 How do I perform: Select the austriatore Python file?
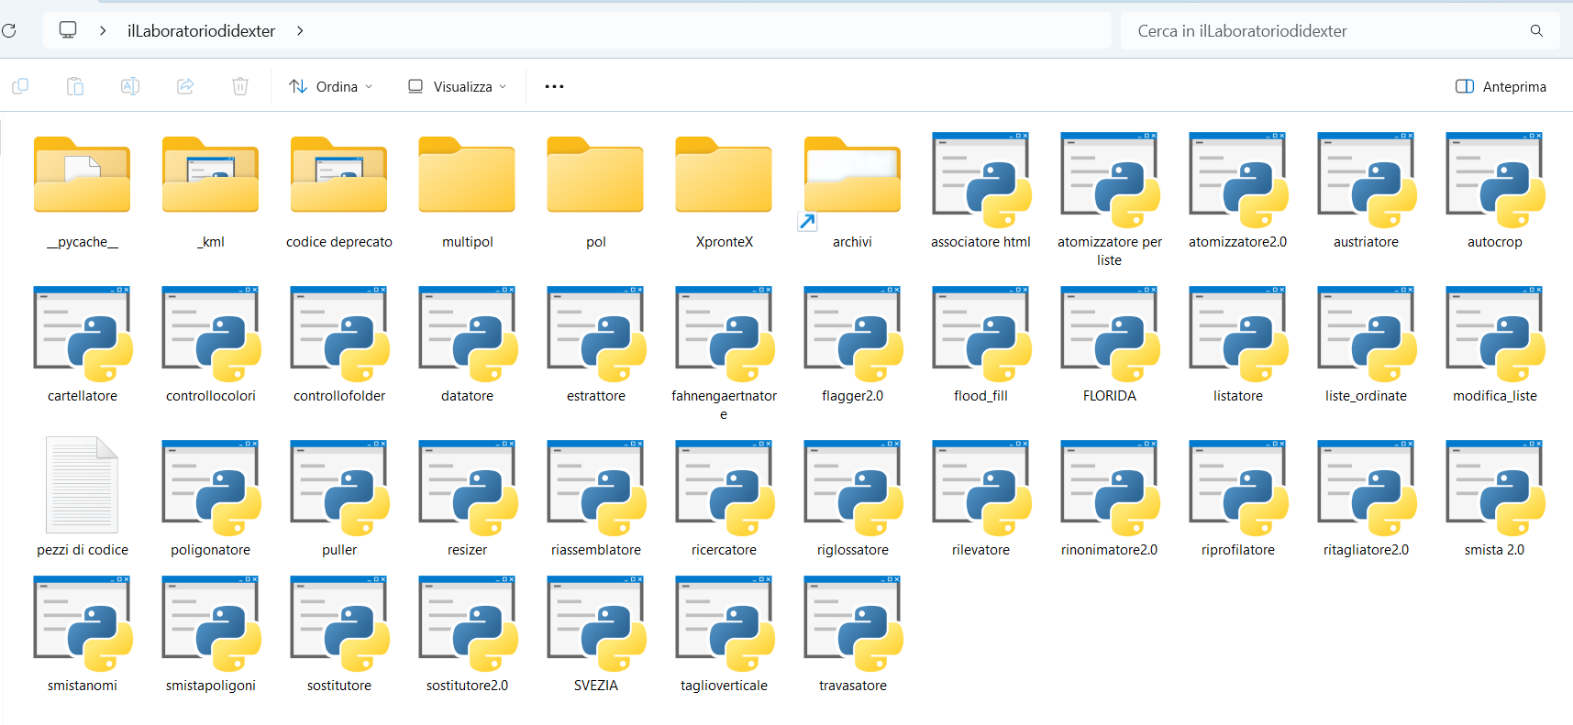coord(1367,192)
